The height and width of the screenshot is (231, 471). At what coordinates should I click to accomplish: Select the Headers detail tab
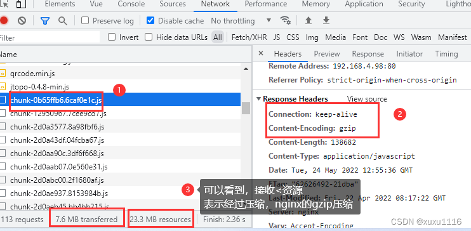(x=288, y=54)
